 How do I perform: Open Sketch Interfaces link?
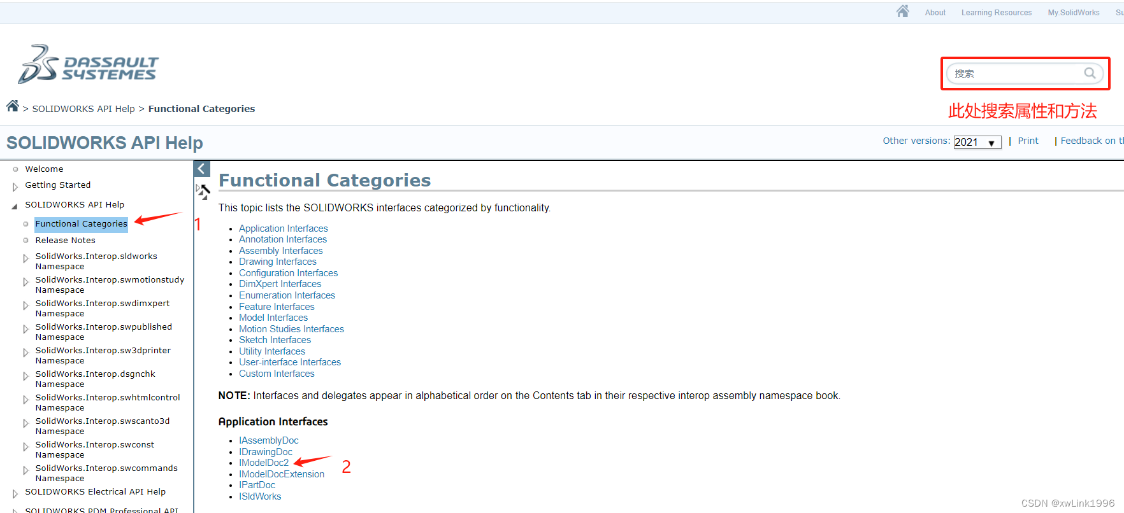[x=275, y=340]
